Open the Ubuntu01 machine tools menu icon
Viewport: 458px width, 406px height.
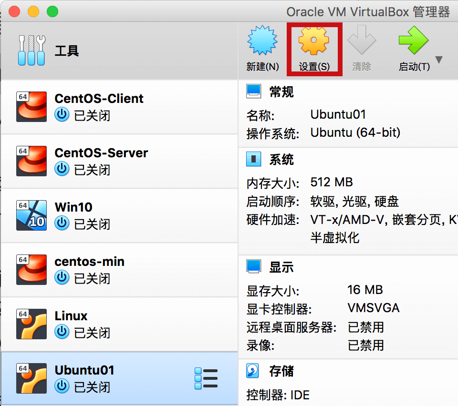206,378
